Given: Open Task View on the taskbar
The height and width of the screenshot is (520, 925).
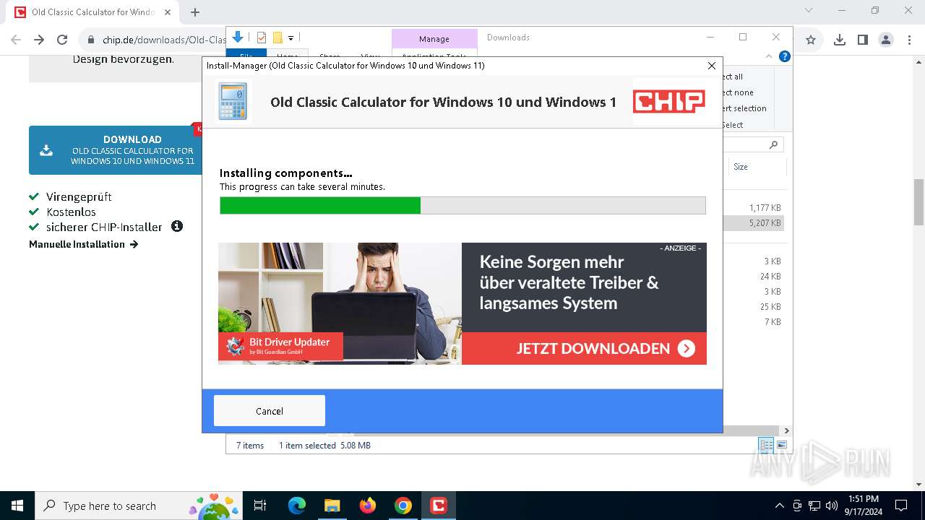Looking at the screenshot, I should click(260, 506).
